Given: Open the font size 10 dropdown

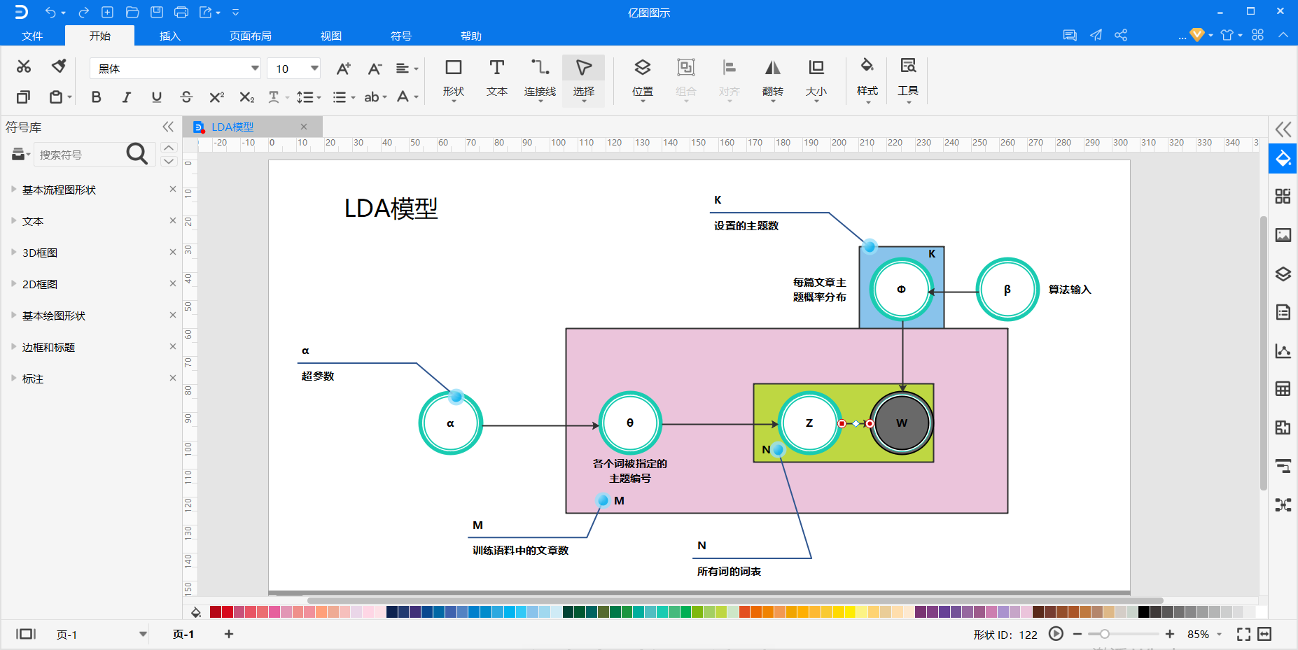Looking at the screenshot, I should tap(314, 69).
